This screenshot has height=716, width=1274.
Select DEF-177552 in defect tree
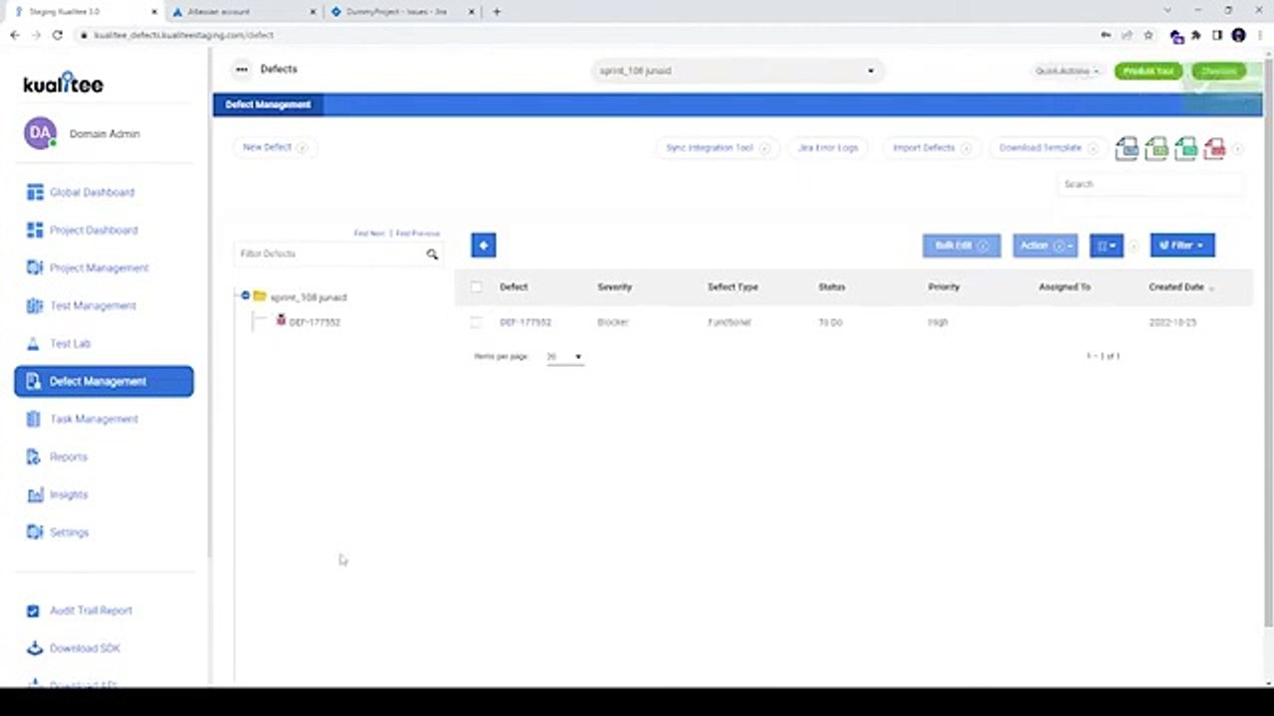point(315,322)
